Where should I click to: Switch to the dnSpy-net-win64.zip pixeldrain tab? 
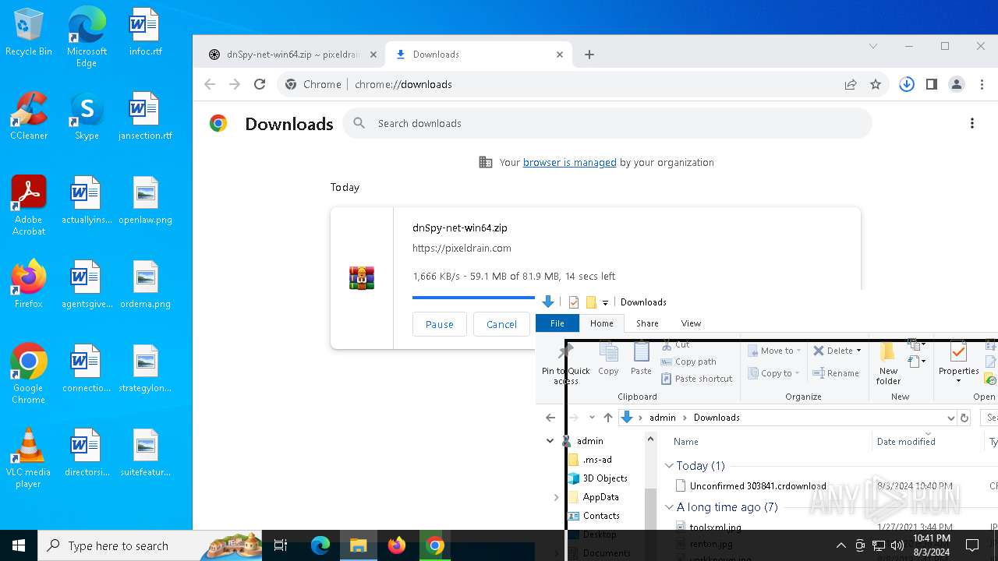pyautogui.click(x=291, y=55)
